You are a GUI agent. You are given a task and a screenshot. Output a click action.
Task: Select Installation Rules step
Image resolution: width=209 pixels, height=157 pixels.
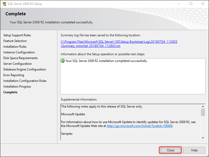coord(15,47)
